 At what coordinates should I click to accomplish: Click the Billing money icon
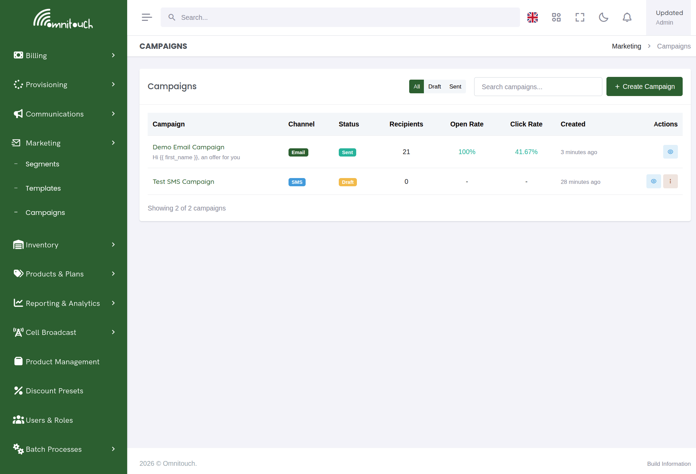18,55
